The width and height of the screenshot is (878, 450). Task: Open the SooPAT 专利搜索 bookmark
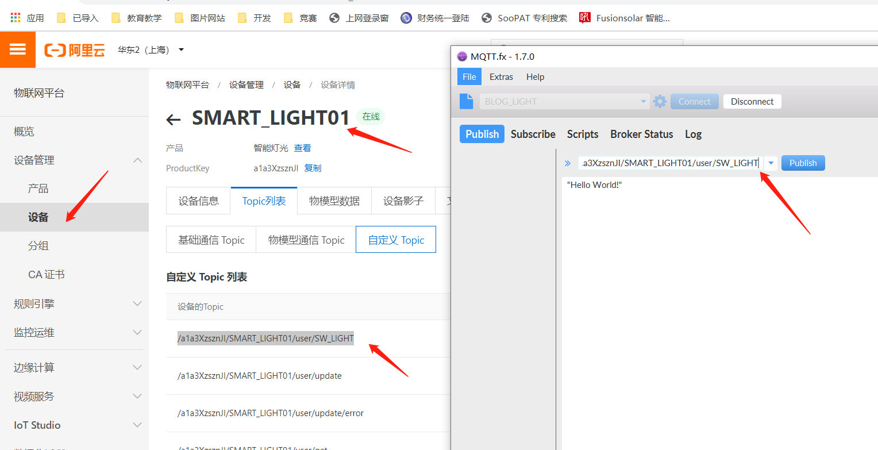[524, 18]
